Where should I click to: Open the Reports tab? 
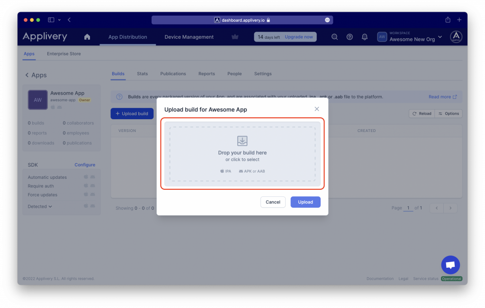(207, 74)
